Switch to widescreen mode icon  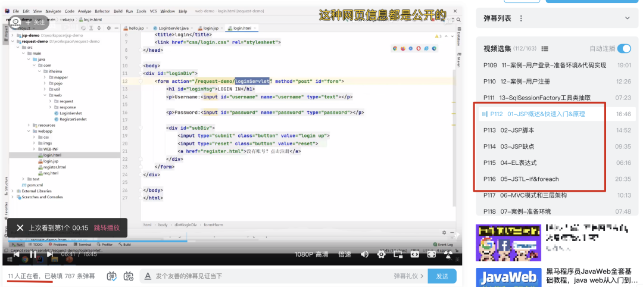coord(414,255)
